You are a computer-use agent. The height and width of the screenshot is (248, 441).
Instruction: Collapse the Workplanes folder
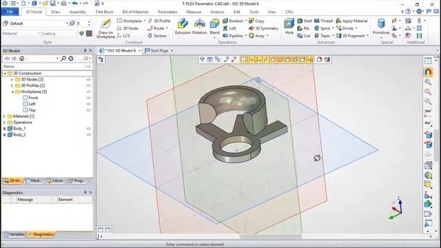coord(12,92)
